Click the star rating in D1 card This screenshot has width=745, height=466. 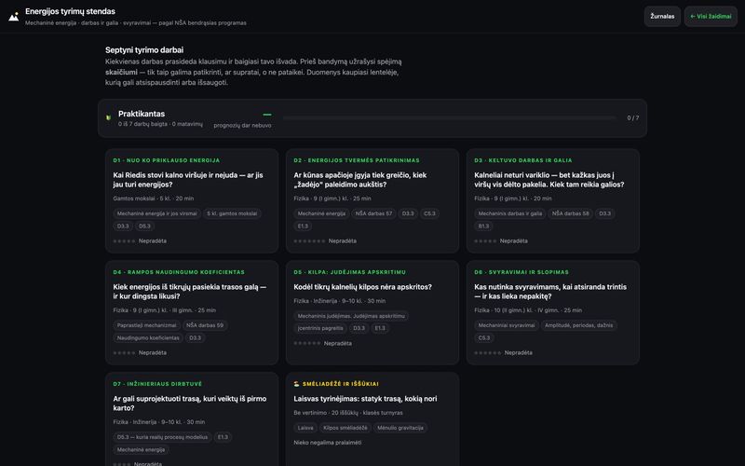[x=124, y=241]
